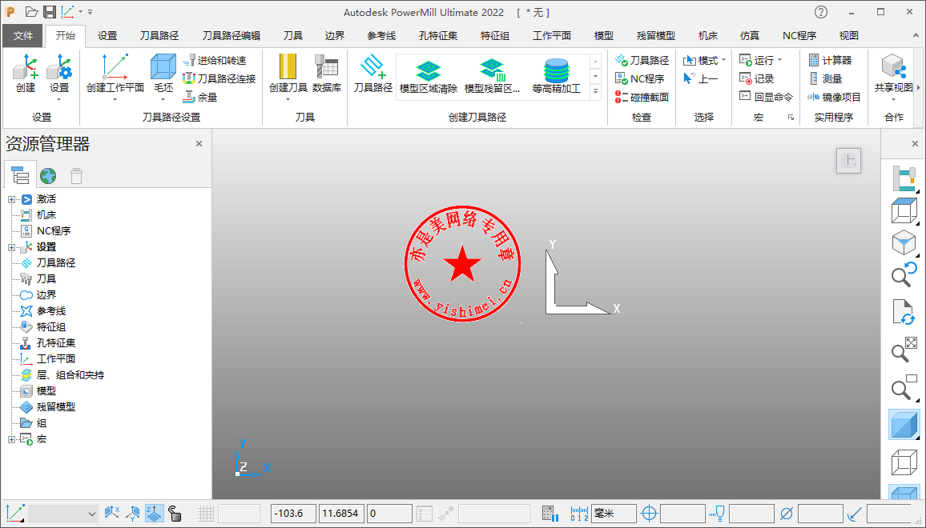Click the 创建 setup icon
Image resolution: width=926 pixels, height=528 pixels.
tap(26, 73)
